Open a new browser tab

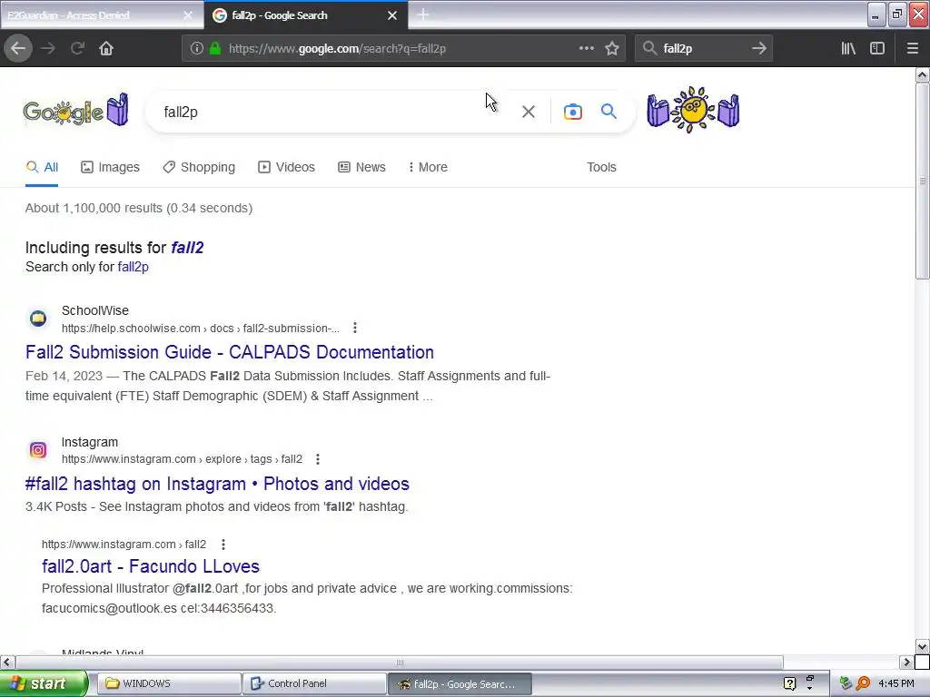pos(423,15)
